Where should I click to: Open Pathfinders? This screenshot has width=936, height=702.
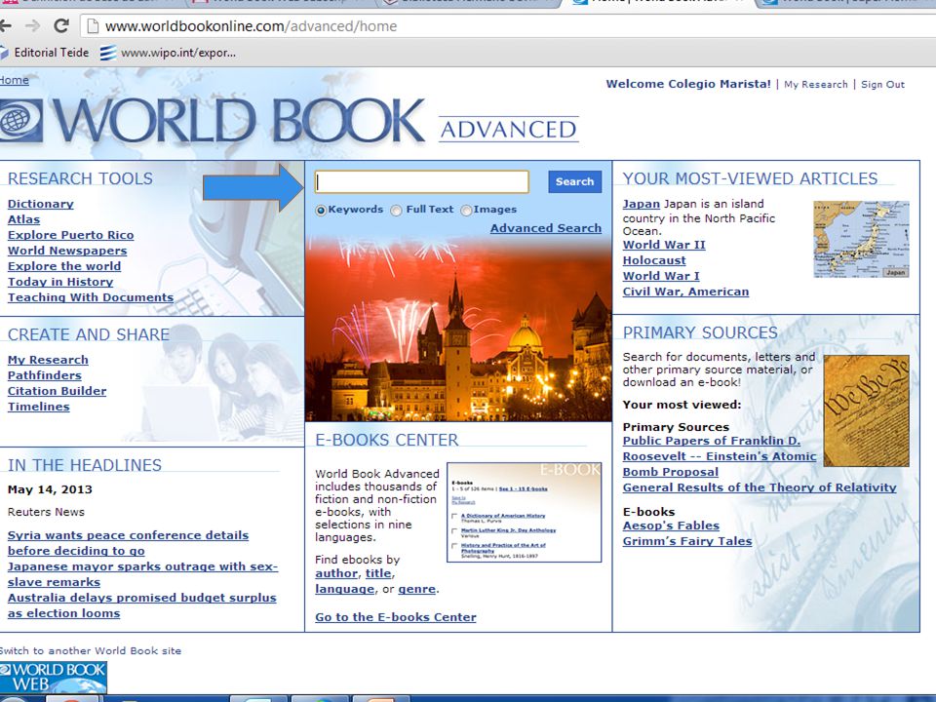click(x=45, y=374)
